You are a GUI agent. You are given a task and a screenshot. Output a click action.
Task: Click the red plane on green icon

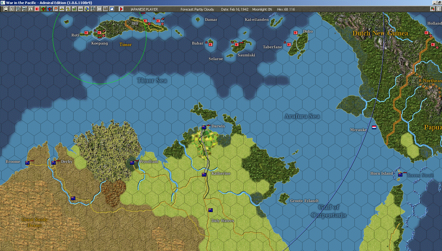(x=43, y=9)
